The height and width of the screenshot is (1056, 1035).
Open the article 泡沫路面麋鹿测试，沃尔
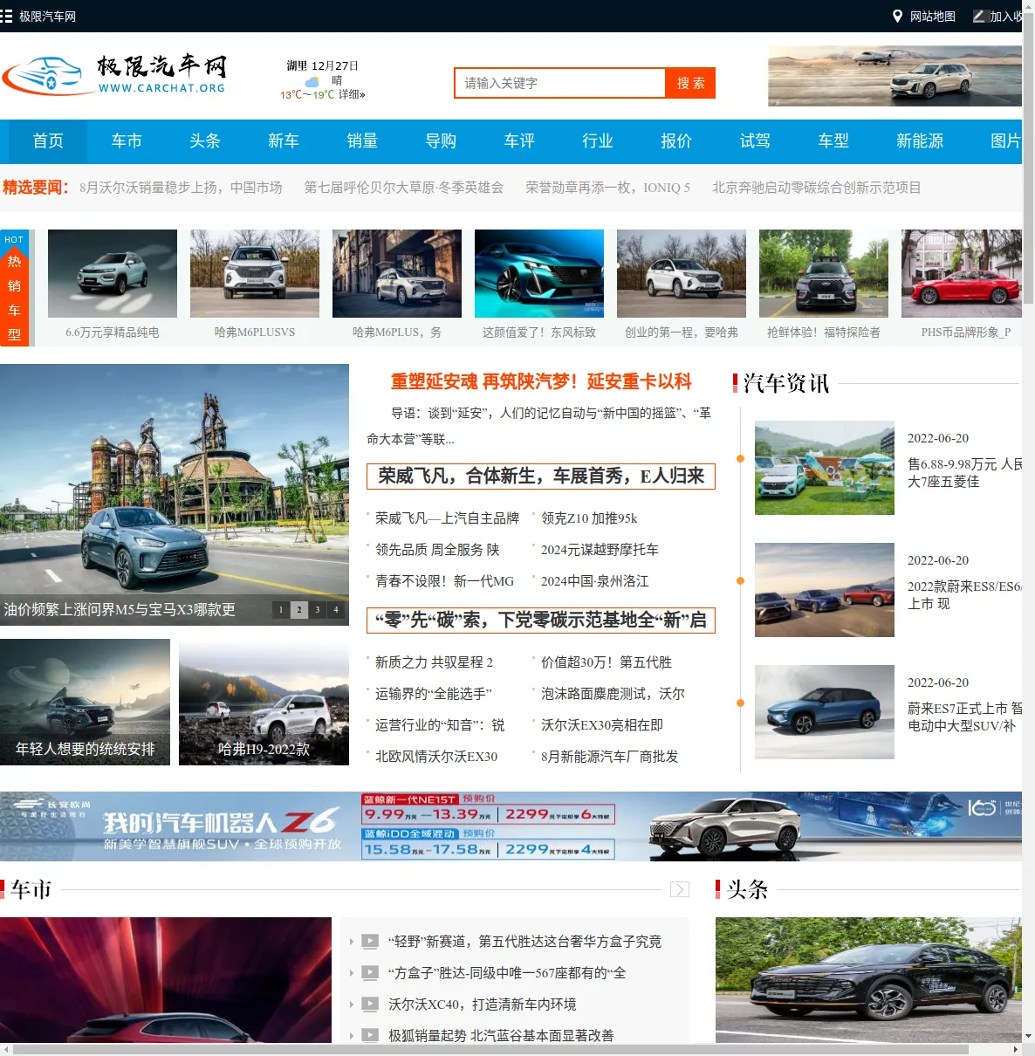click(x=613, y=694)
